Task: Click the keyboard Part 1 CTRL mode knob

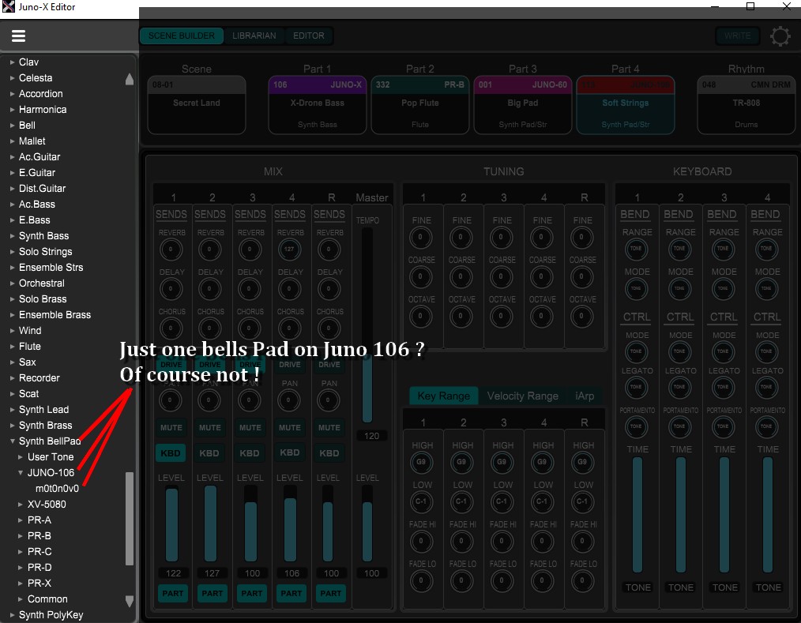Action: coord(636,351)
